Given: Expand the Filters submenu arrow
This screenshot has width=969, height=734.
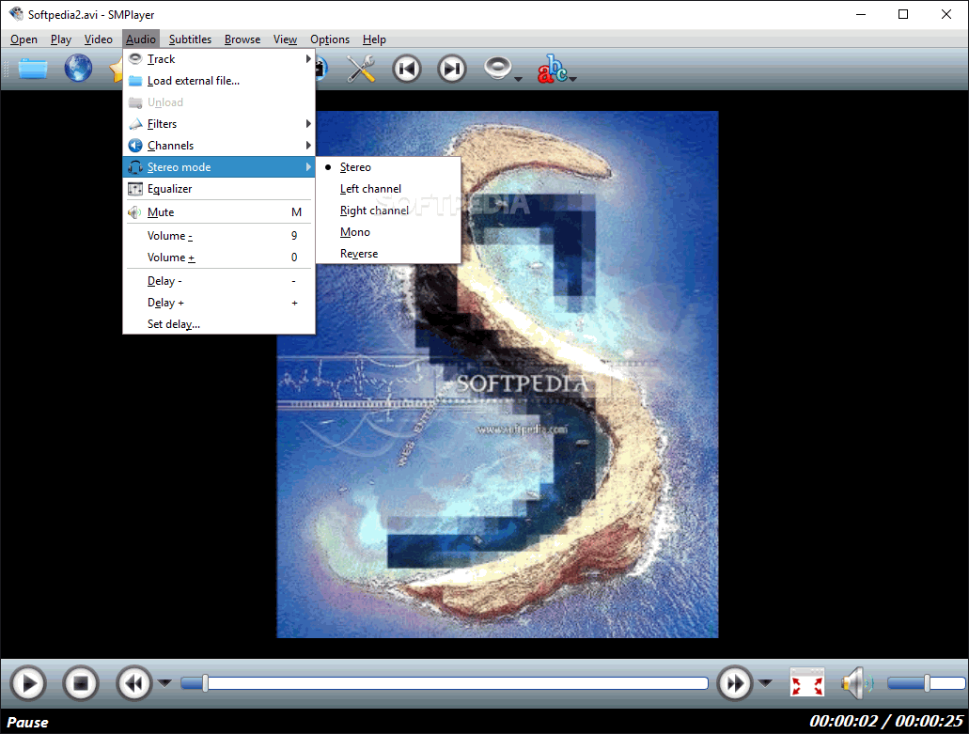Looking at the screenshot, I should tap(307, 124).
